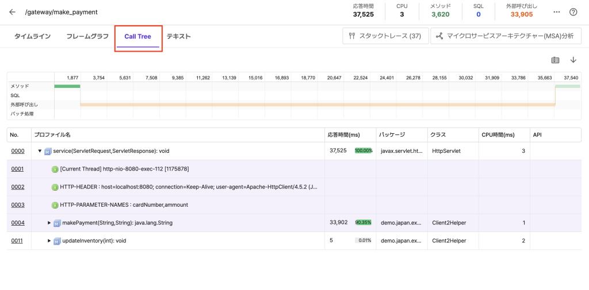Expand the makePayment(String,String) node
Viewport: 589px width, 290px height.
pos(49,223)
